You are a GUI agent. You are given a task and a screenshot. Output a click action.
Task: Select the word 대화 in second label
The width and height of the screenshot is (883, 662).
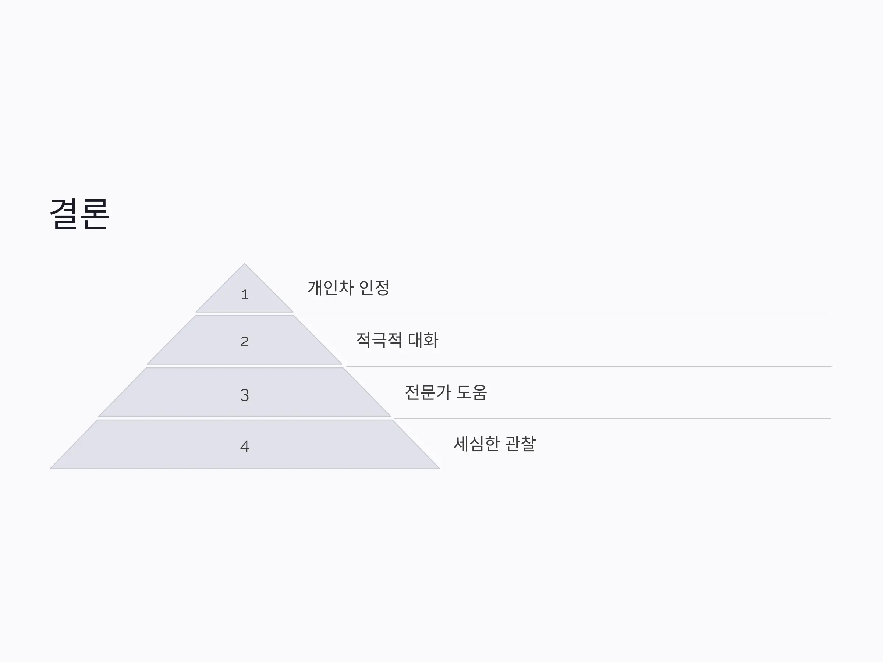[x=423, y=340]
